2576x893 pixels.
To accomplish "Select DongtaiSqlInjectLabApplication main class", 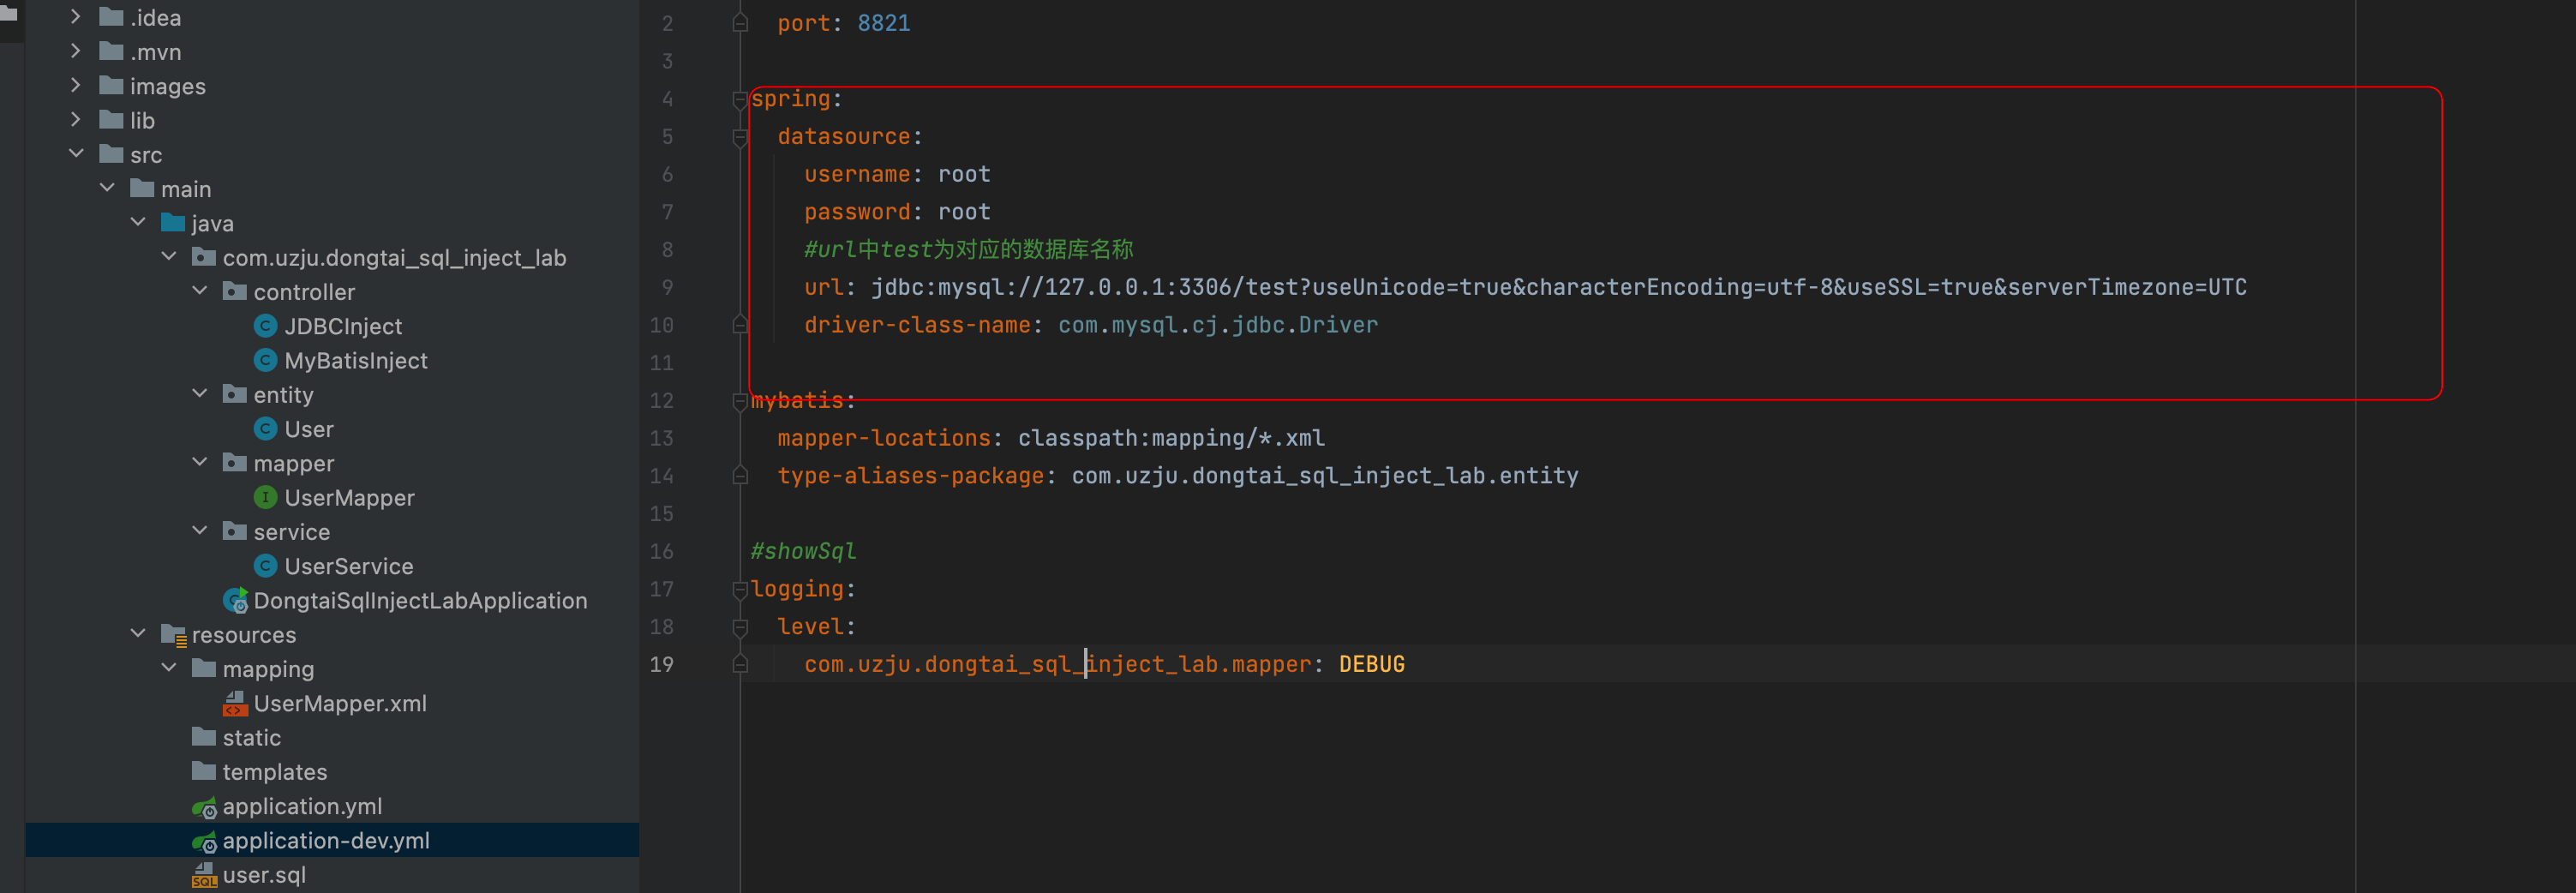I will pos(420,600).
